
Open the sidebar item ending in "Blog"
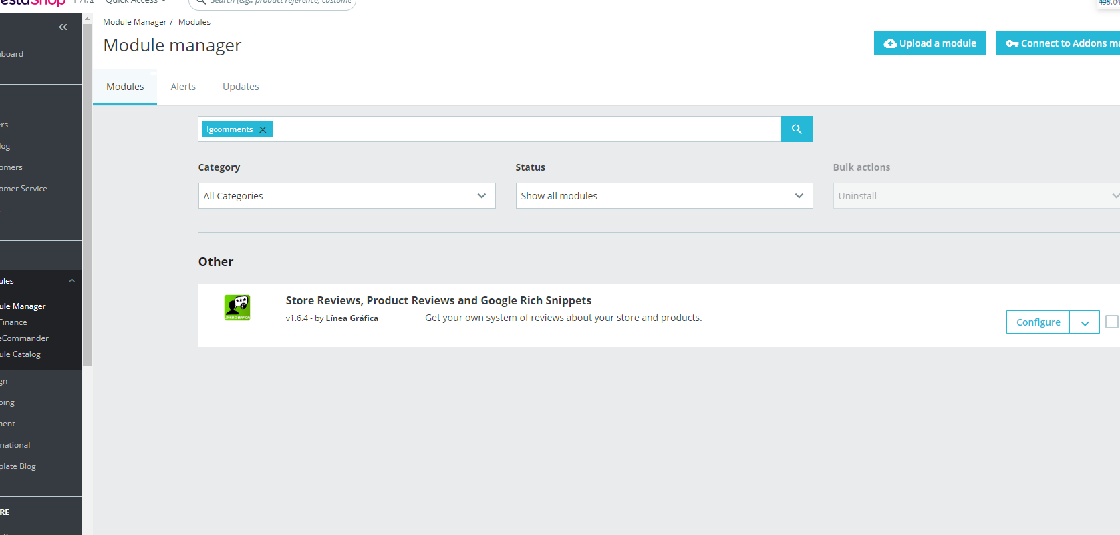pyautogui.click(x=18, y=466)
